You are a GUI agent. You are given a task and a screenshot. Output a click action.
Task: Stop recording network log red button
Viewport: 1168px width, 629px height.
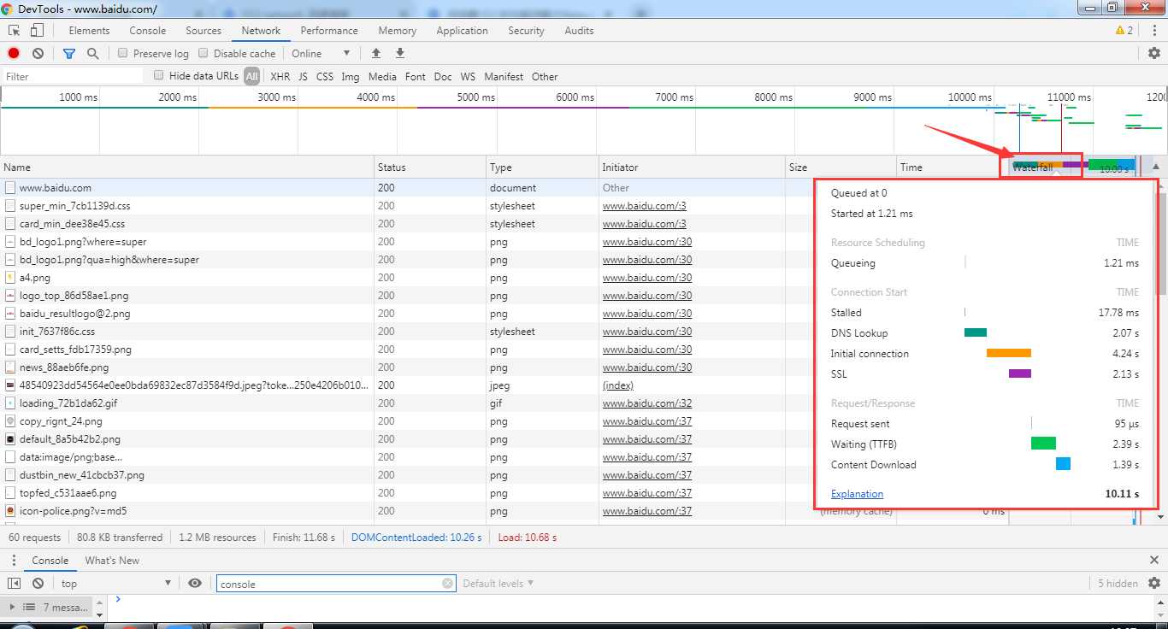tap(14, 53)
